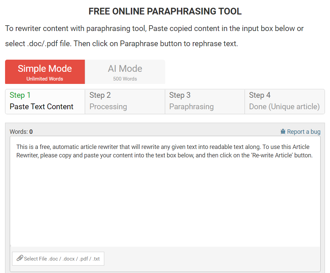Click the bug icon beside Report a bug
This screenshot has width=330, height=273.
tap(283, 132)
